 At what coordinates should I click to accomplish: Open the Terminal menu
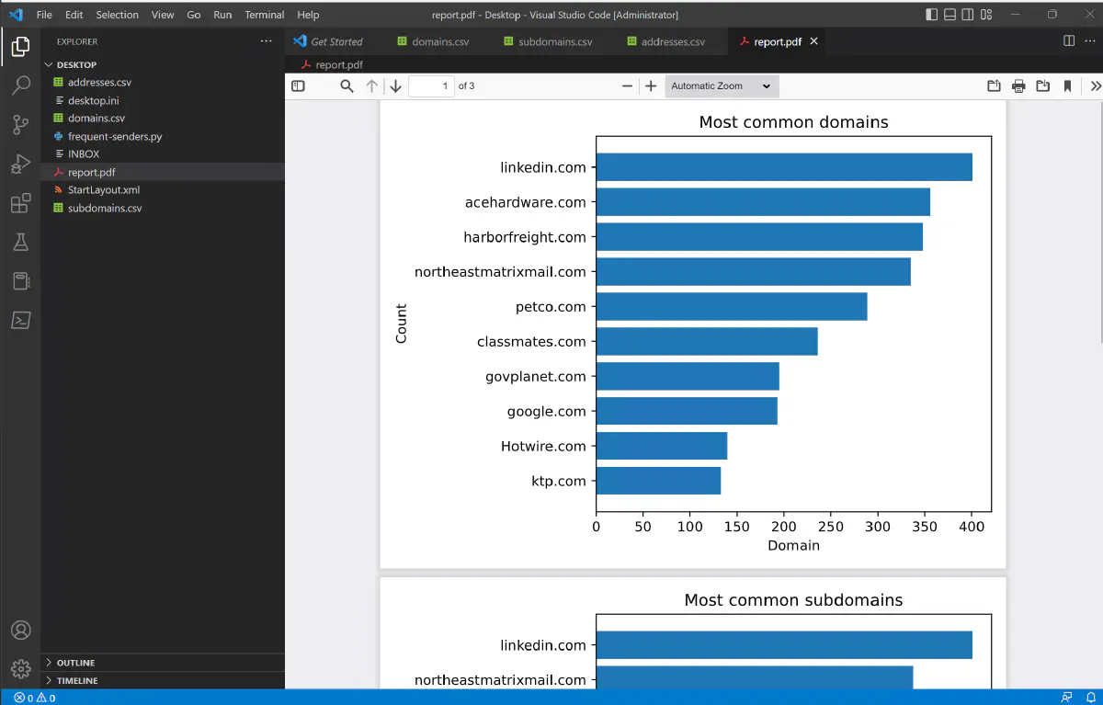tap(265, 15)
